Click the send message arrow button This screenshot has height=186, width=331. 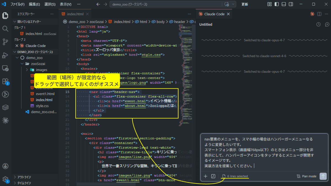tap(323, 176)
